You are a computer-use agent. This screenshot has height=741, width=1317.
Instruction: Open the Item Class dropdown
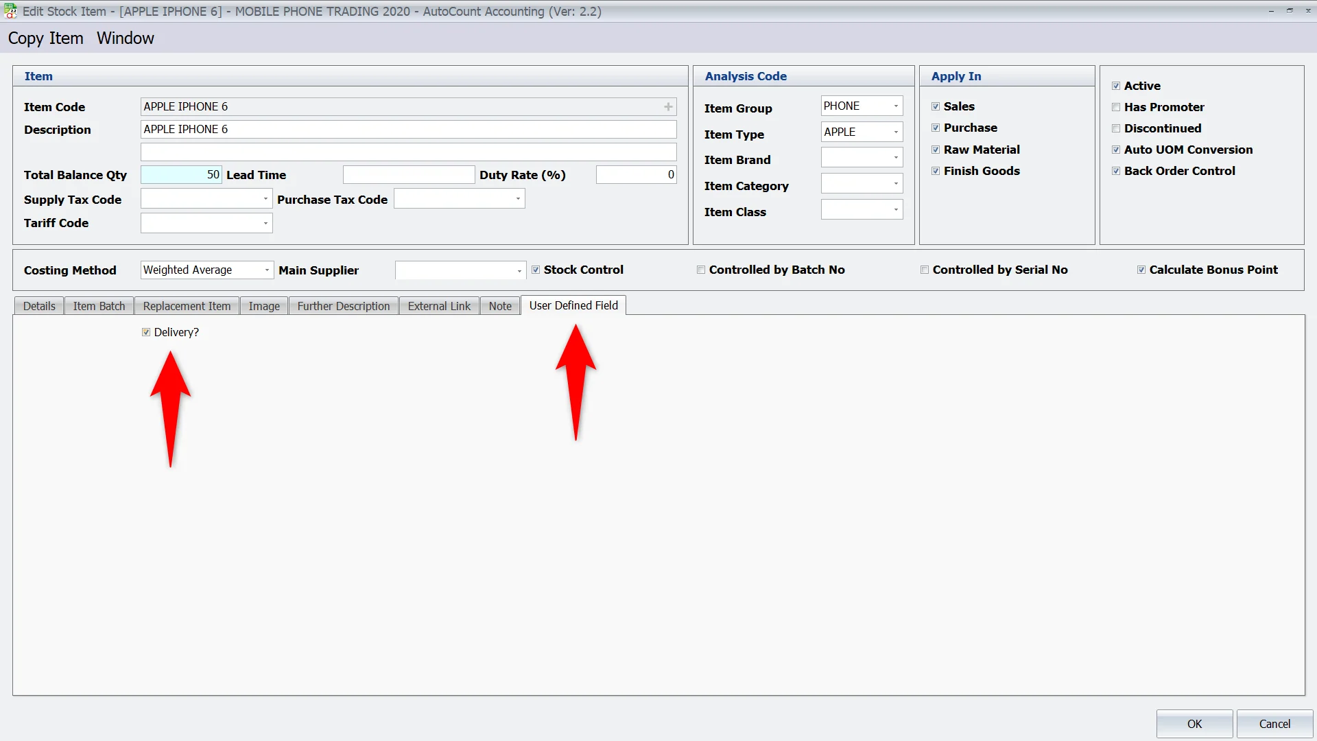896,210
